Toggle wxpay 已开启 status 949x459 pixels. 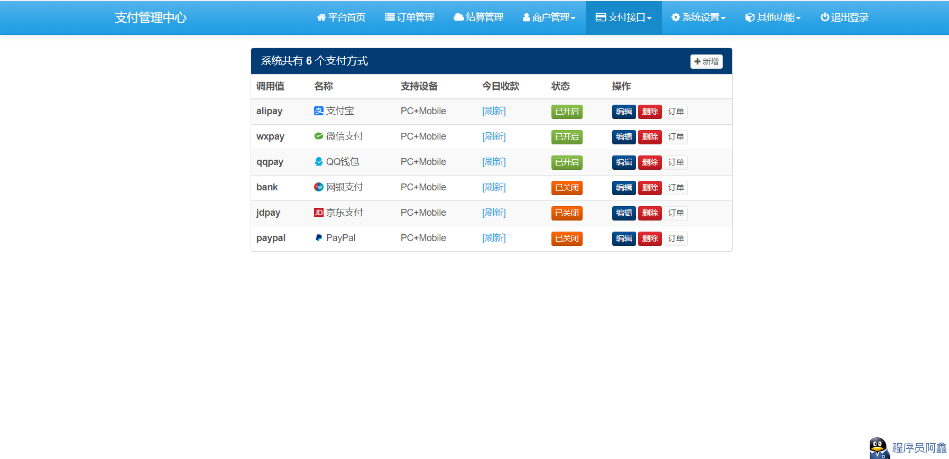(x=567, y=137)
